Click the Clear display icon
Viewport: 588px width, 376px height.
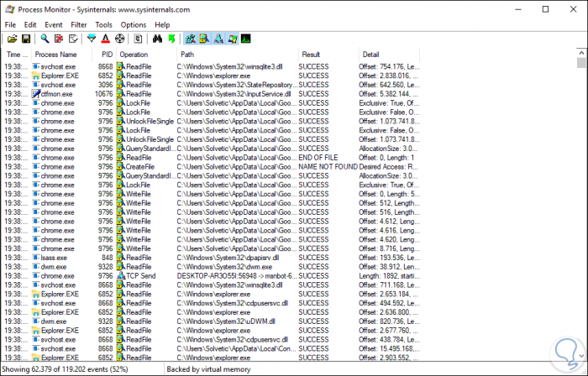click(x=74, y=39)
